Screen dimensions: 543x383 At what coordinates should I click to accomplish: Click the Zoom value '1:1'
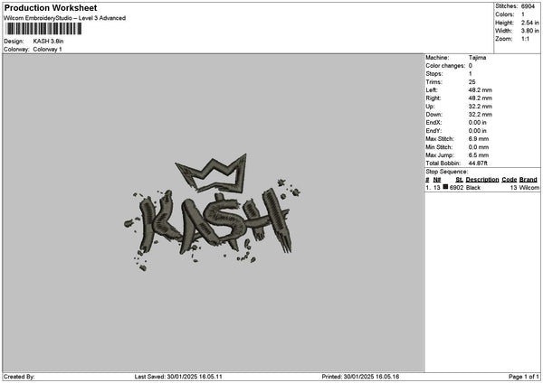click(525, 39)
